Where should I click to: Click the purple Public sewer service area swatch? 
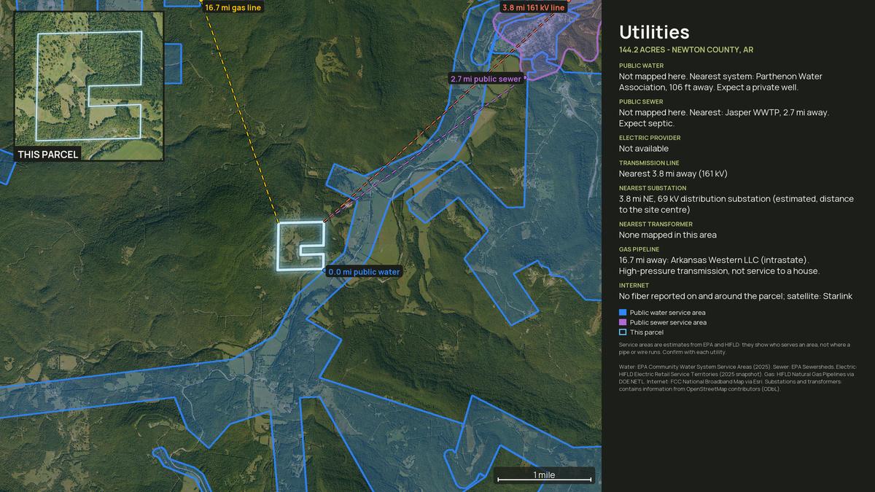point(623,322)
